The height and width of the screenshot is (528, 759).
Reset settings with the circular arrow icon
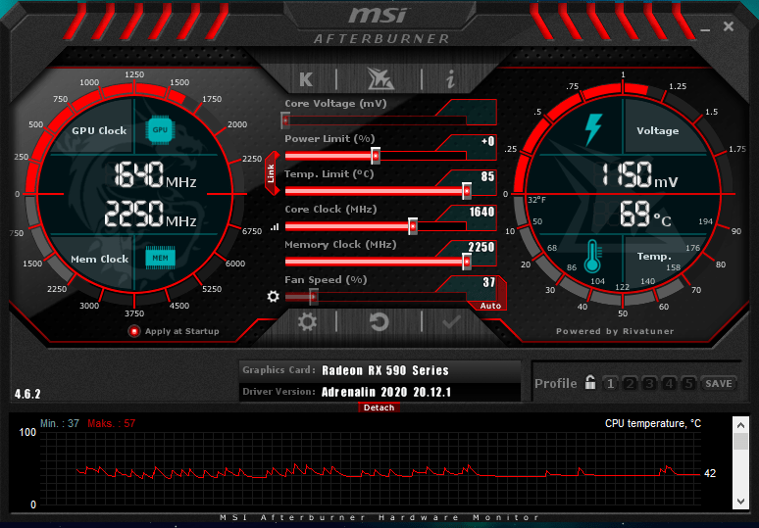click(x=379, y=322)
